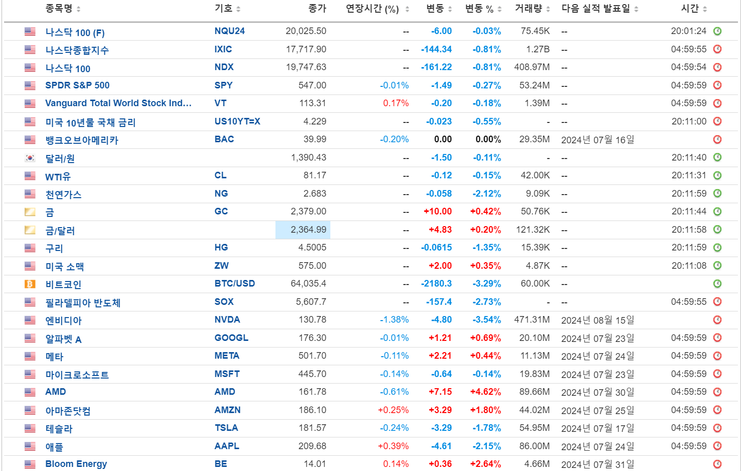The height and width of the screenshot is (471, 741).
Task: Click the NVDA earnings date 2024년 08월 15일
Action: (x=598, y=320)
